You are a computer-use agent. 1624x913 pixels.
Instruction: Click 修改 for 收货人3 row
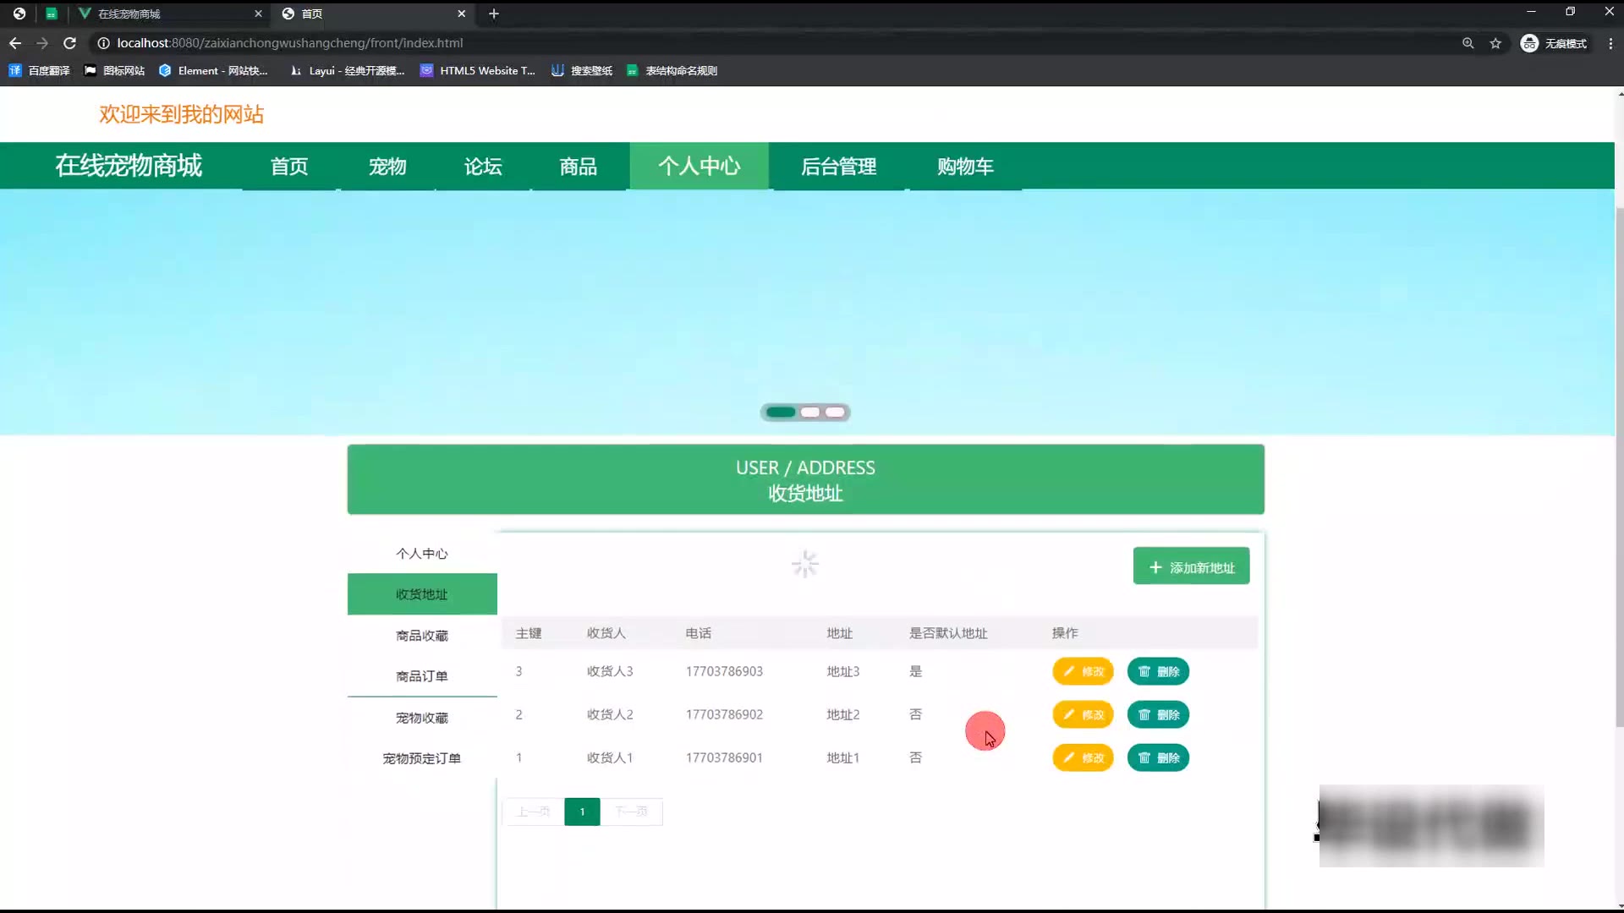[x=1083, y=672]
